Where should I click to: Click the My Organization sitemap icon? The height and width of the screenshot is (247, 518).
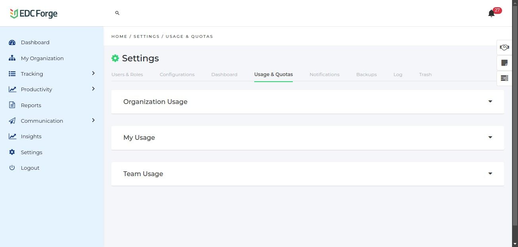[12, 58]
